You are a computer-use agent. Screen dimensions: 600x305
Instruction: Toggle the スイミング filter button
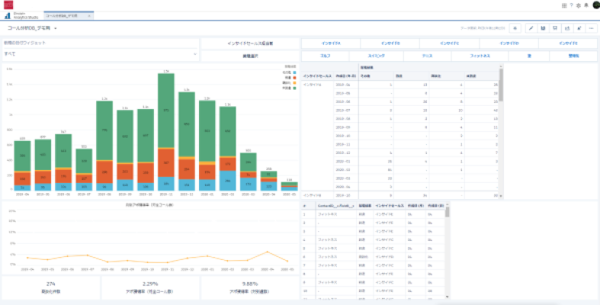374,56
